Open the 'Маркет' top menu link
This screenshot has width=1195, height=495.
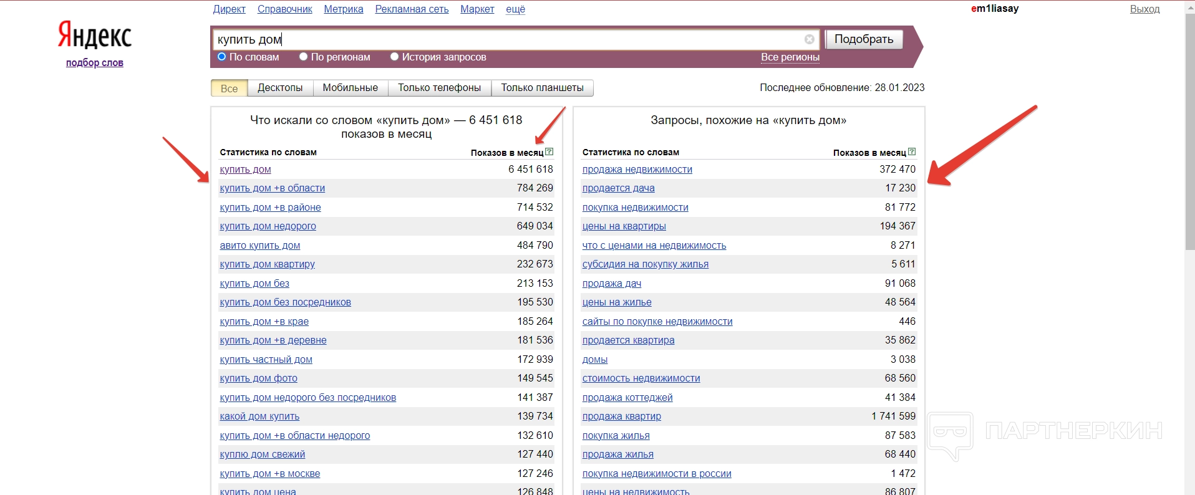click(x=477, y=9)
